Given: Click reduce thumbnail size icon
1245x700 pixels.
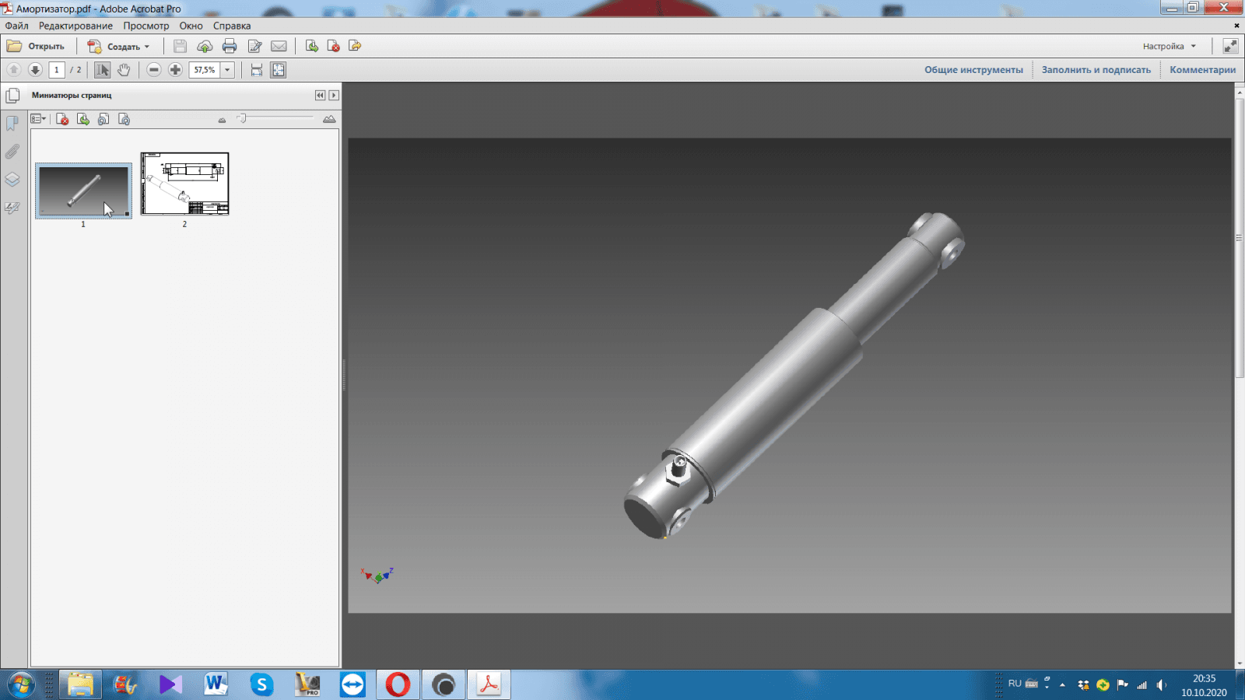Looking at the screenshot, I should (222, 120).
